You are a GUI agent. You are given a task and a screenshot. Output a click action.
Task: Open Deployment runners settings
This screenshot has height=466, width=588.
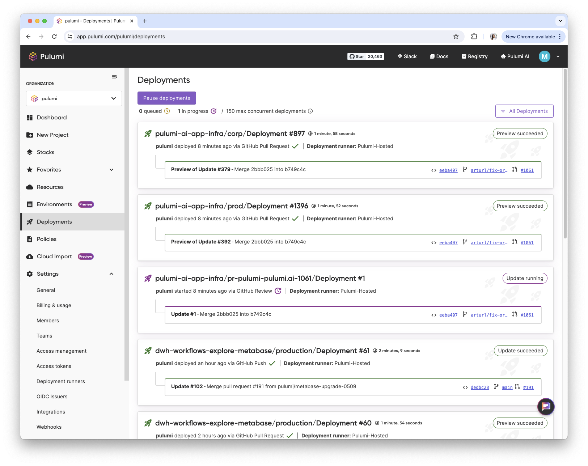tap(61, 381)
